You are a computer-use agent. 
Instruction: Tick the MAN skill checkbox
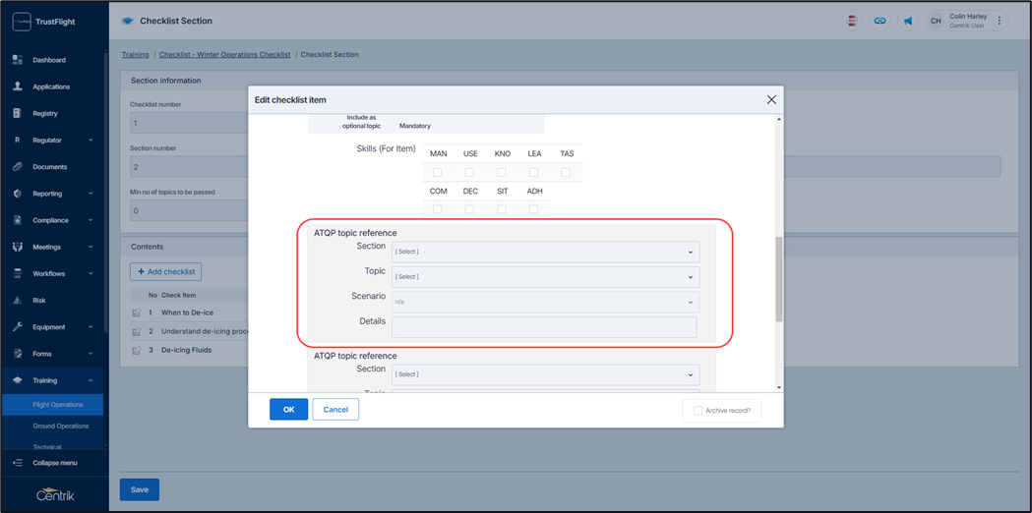[438, 173]
